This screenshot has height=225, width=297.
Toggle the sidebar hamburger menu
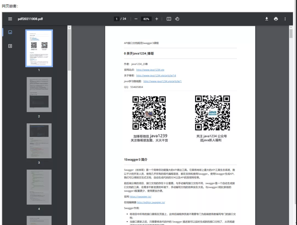10,19
